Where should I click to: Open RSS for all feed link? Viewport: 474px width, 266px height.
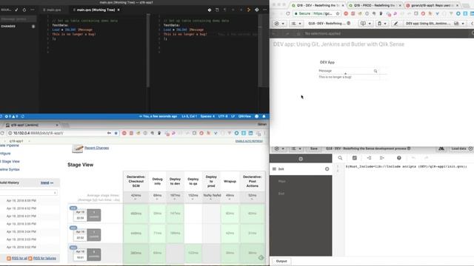pos(19,258)
